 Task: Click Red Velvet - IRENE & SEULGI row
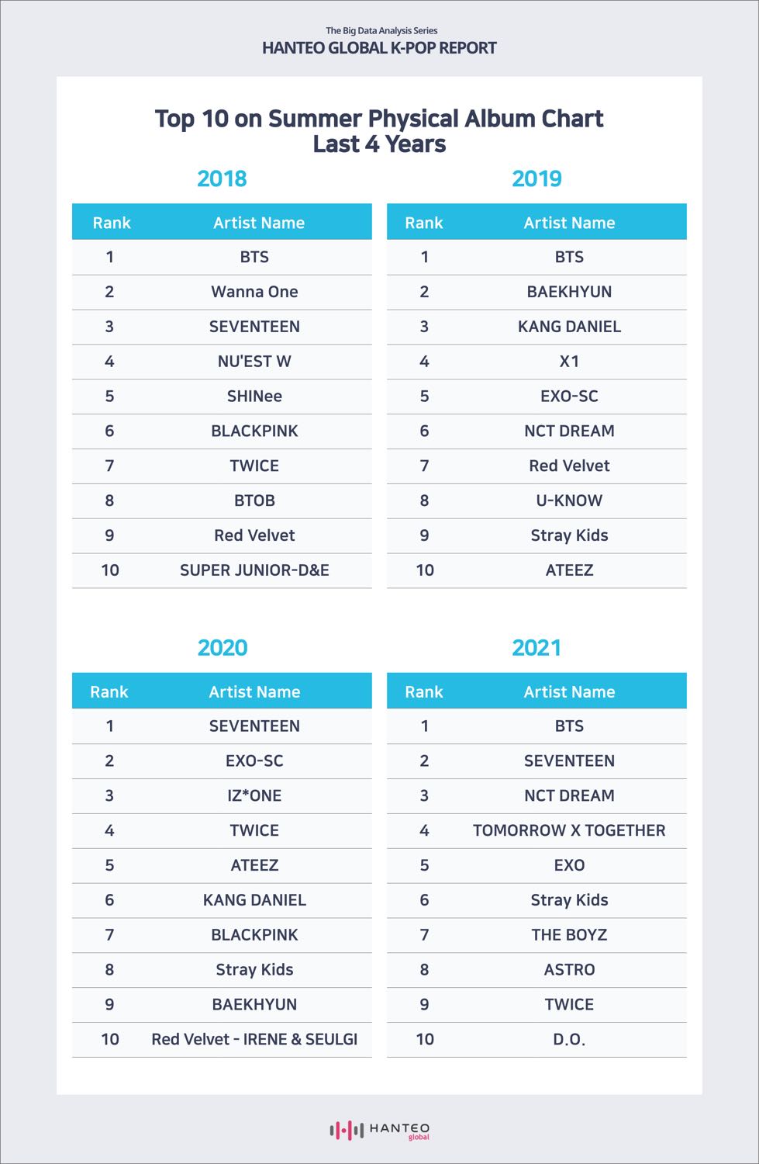tap(222, 1040)
